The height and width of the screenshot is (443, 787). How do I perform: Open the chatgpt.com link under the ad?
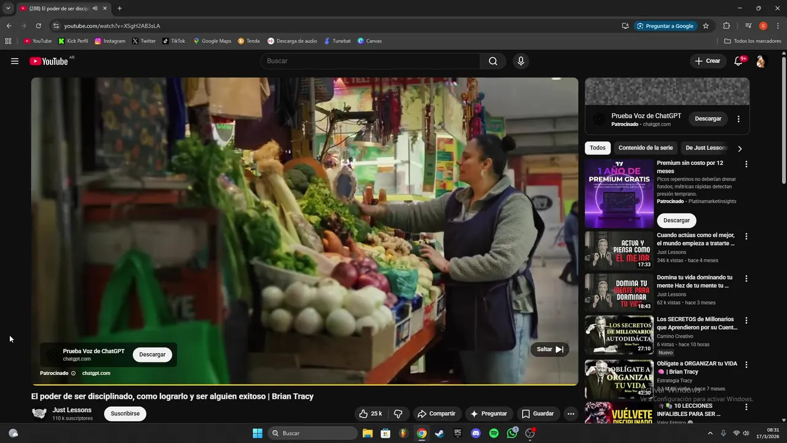pos(96,373)
